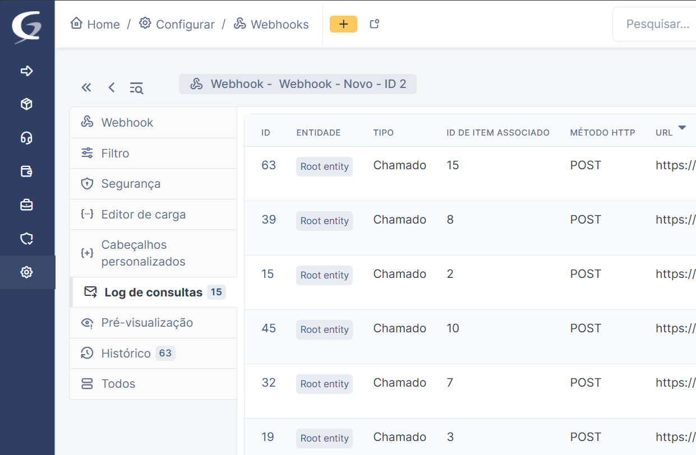Expand the sidebar arrow at top
Viewport: 696px width, 455px height.
pos(26,71)
